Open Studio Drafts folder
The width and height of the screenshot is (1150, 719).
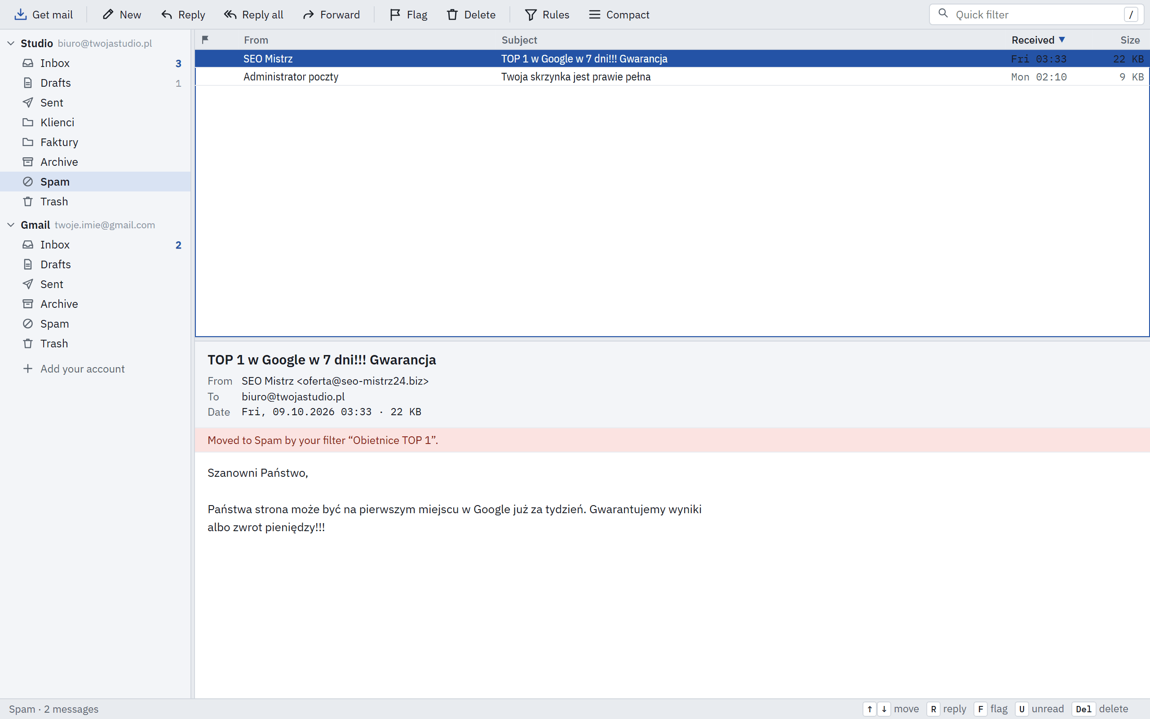click(x=95, y=83)
